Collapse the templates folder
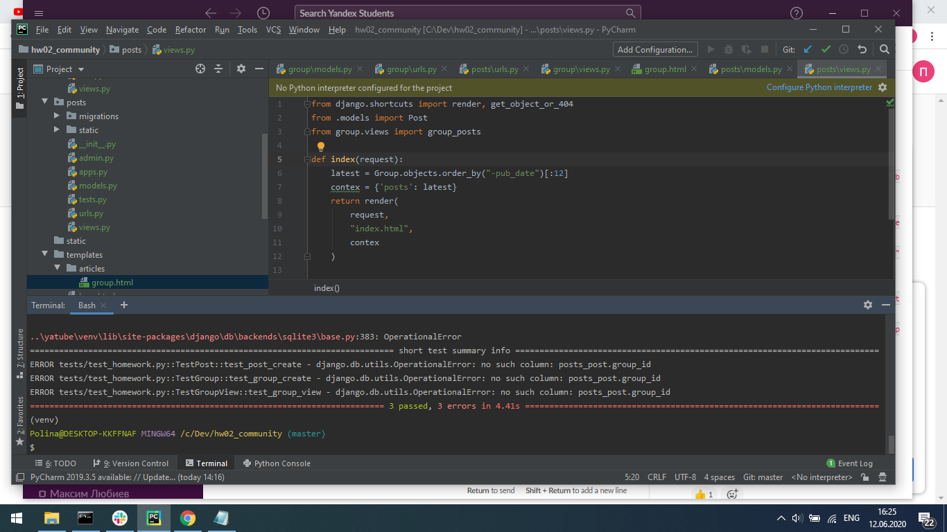The width and height of the screenshot is (947, 532). point(44,255)
